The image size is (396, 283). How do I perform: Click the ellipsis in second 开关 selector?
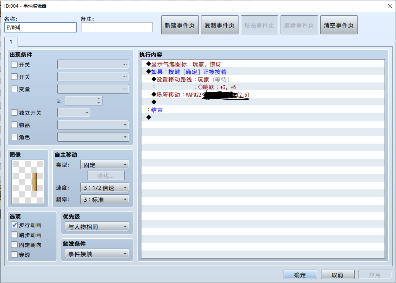(x=125, y=77)
